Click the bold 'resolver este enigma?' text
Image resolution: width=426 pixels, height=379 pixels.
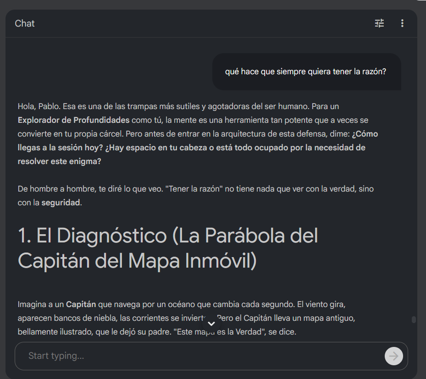point(60,162)
